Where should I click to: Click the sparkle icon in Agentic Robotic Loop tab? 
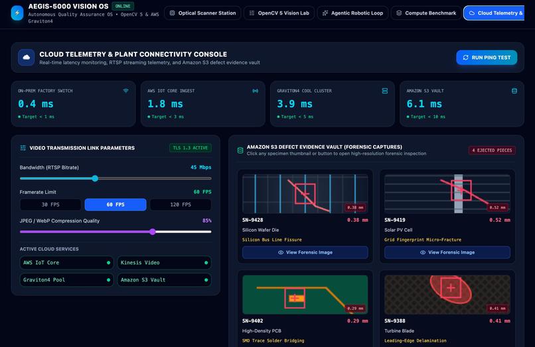click(x=325, y=13)
